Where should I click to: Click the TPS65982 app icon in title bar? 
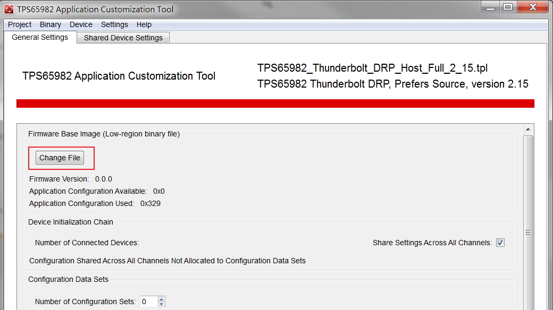(x=9, y=9)
